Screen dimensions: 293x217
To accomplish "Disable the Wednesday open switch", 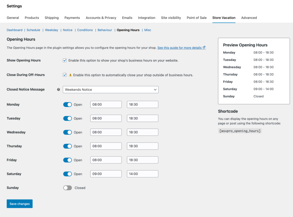I will coord(67,132).
